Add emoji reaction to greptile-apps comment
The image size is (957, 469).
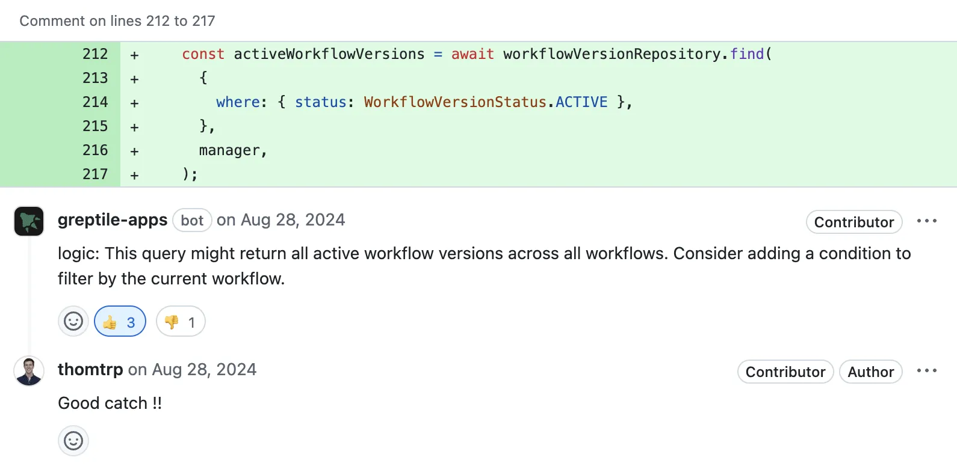(x=73, y=321)
